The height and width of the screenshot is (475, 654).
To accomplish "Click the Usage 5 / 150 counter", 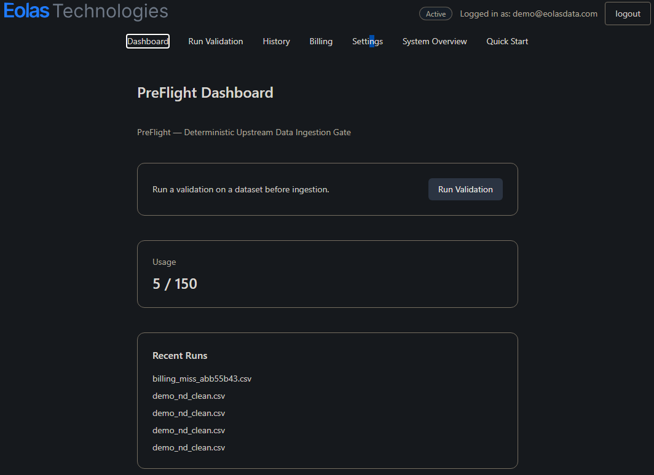I will [175, 283].
